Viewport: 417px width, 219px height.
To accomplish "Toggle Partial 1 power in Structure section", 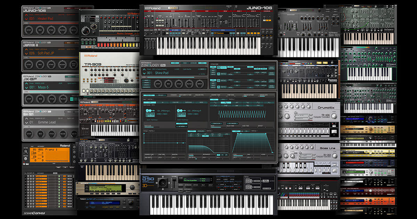I will 218,67.
